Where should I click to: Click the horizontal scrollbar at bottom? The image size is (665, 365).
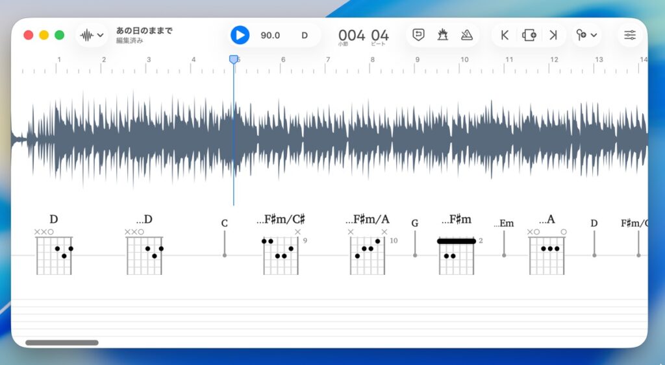[62, 342]
